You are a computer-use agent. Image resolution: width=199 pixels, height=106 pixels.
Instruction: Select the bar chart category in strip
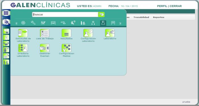83,23
